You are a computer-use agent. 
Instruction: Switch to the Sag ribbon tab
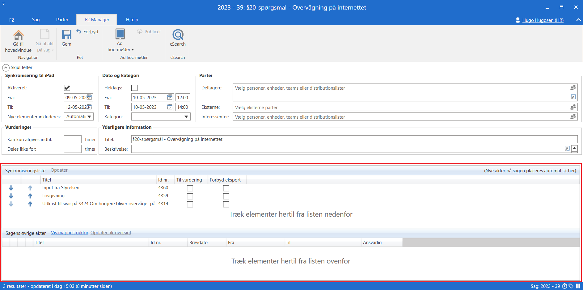point(36,20)
